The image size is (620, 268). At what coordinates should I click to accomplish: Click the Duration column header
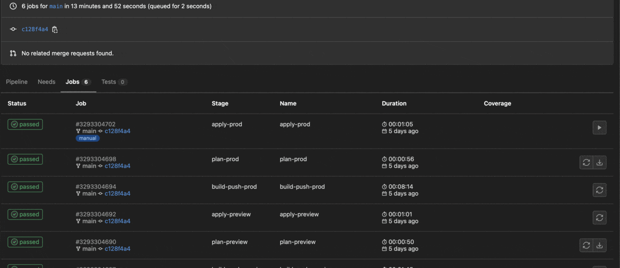click(394, 103)
